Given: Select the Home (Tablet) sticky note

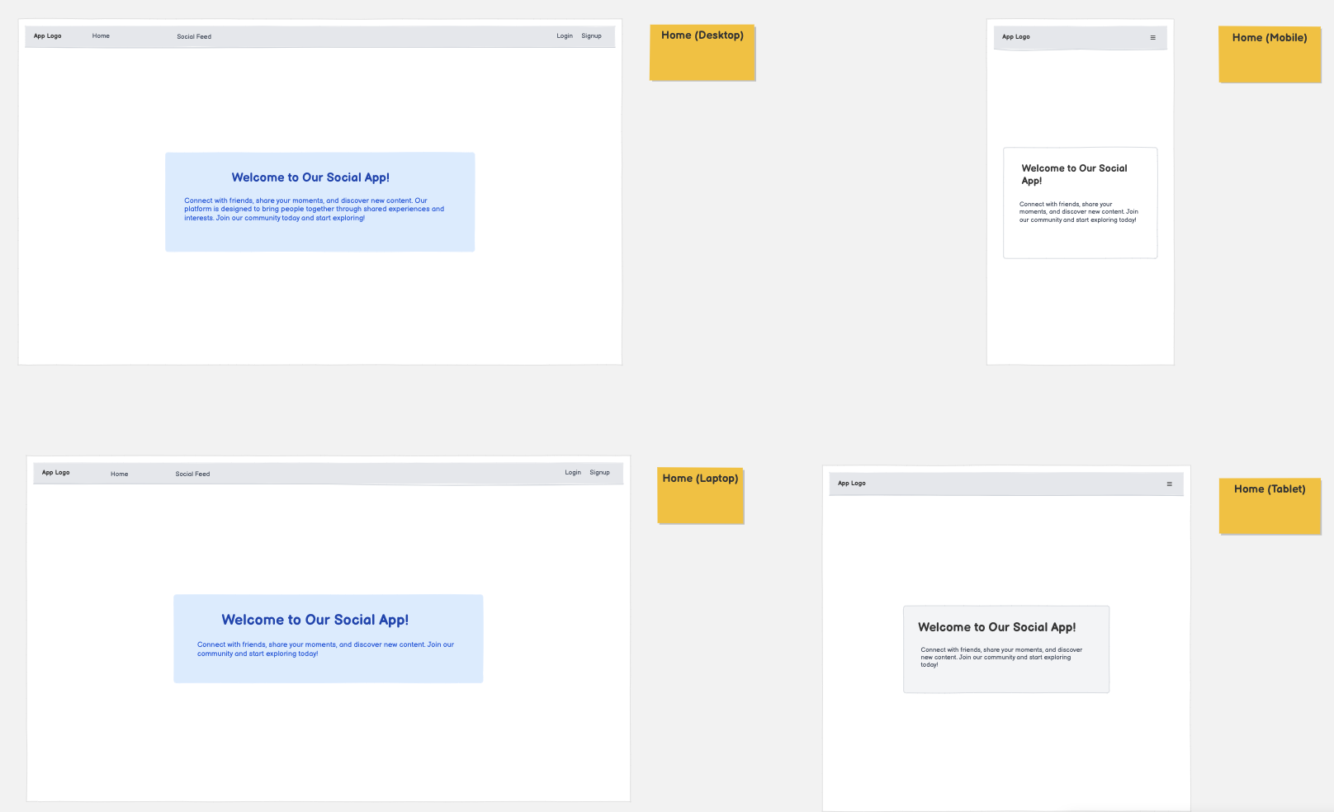Looking at the screenshot, I should click(x=1270, y=506).
